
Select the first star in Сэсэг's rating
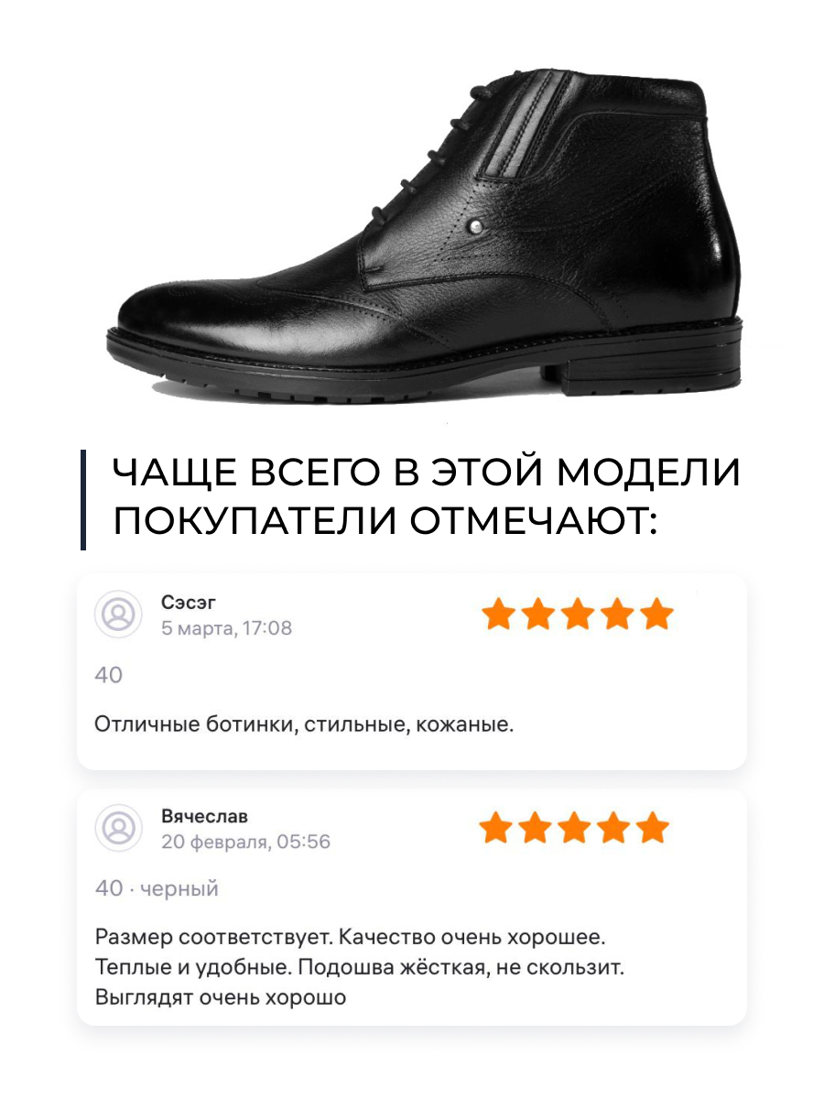[499, 615]
